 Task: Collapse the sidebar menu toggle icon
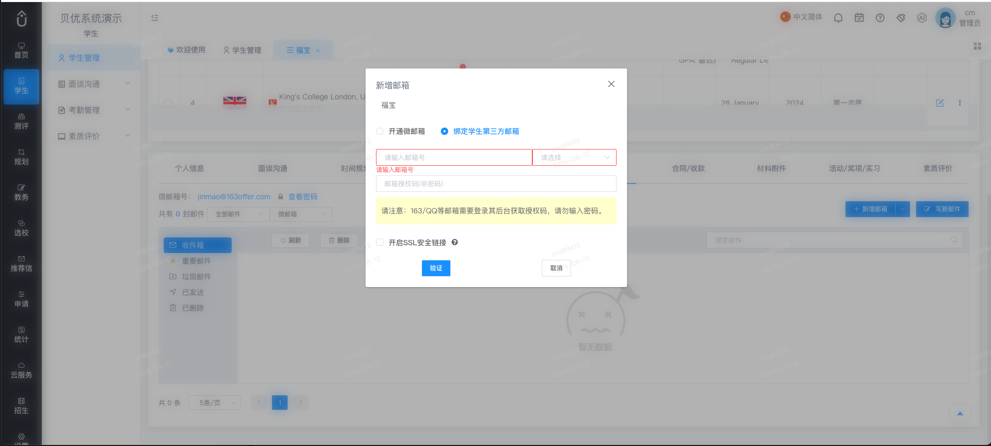[155, 18]
